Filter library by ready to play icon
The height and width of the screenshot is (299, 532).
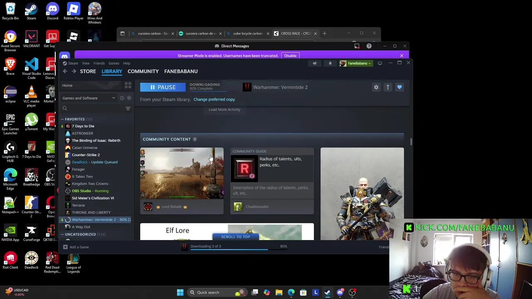[x=129, y=98]
